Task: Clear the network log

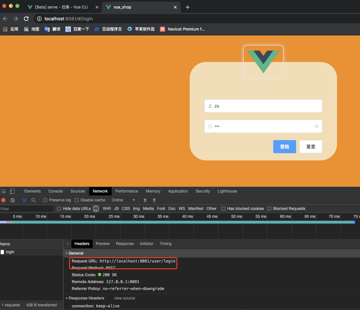Action: pyautogui.click(x=13, y=200)
